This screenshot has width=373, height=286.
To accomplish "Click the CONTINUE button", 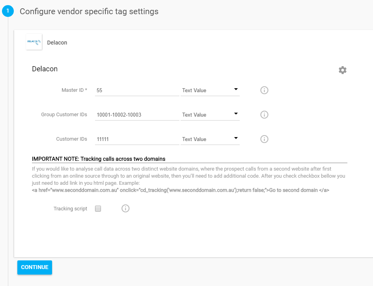I will pos(35,267).
